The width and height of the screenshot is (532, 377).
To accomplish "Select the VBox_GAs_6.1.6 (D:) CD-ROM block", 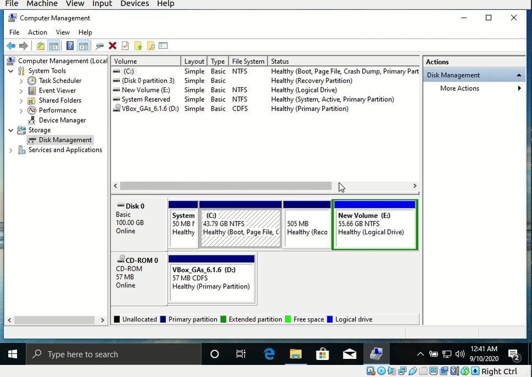I will (212, 279).
